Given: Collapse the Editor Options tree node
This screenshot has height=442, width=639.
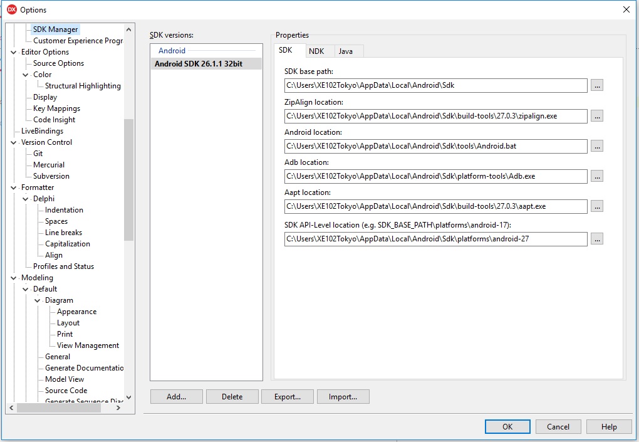Looking at the screenshot, I should (x=14, y=52).
